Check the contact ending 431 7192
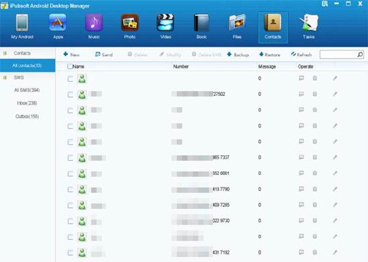This screenshot has height=262, width=368. pyautogui.click(x=70, y=253)
